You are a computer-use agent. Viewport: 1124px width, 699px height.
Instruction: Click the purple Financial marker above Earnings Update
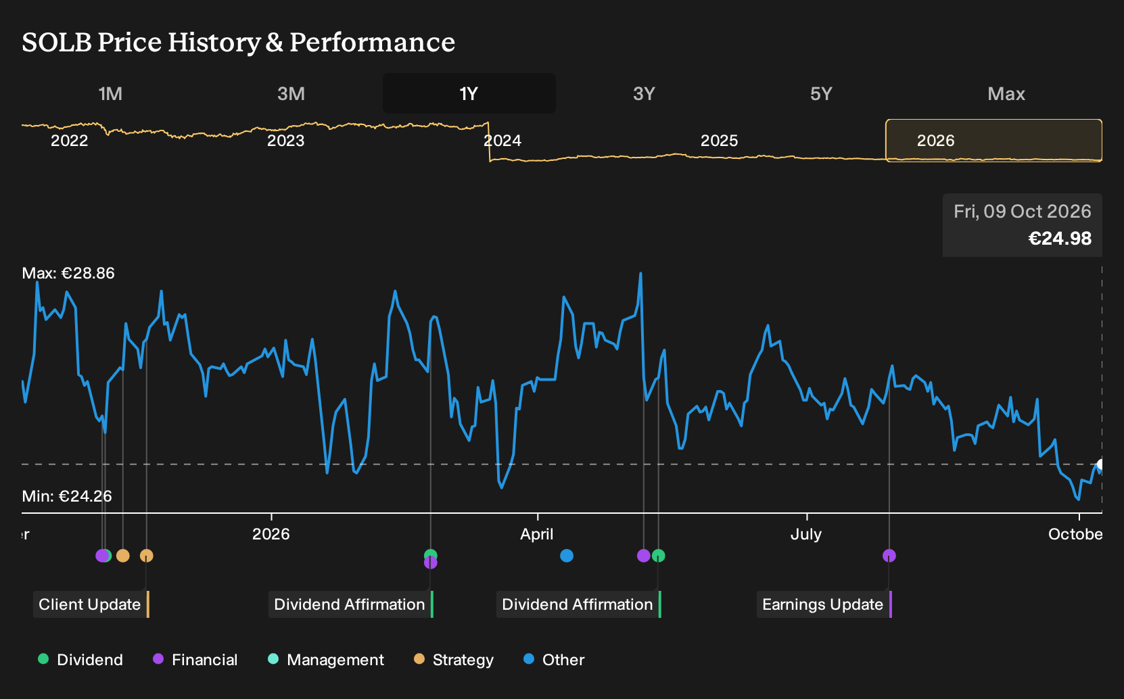(x=889, y=556)
